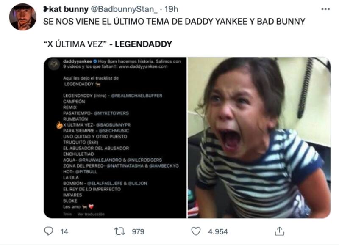Image resolution: width=339 pixels, height=245 pixels.
Task: Click the 979 retweets count
Action: tap(138, 231)
